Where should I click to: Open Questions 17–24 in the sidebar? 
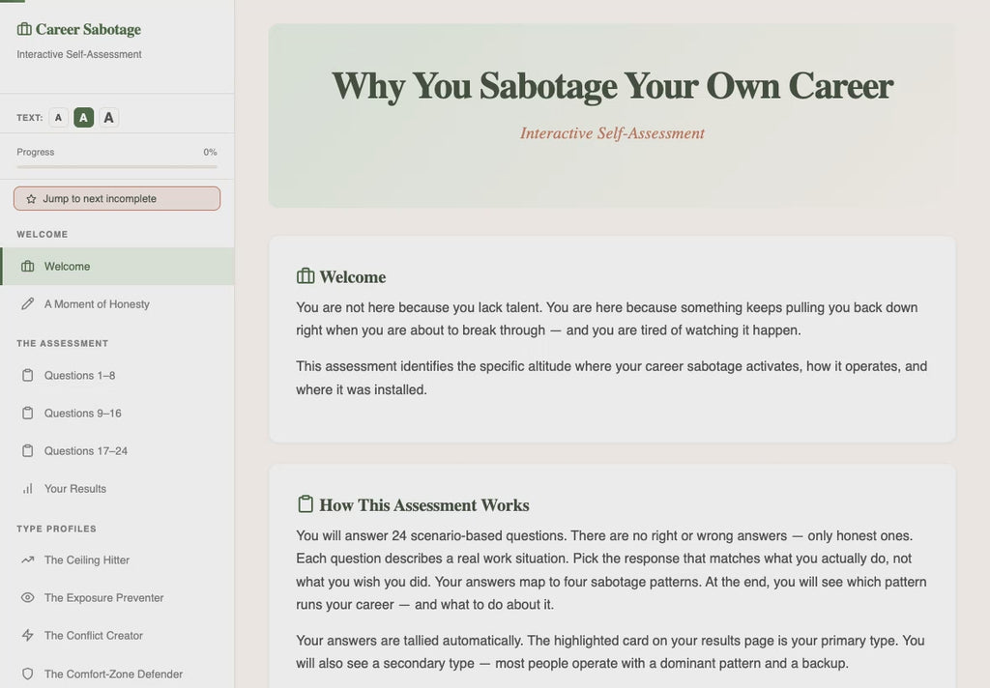coord(117,451)
